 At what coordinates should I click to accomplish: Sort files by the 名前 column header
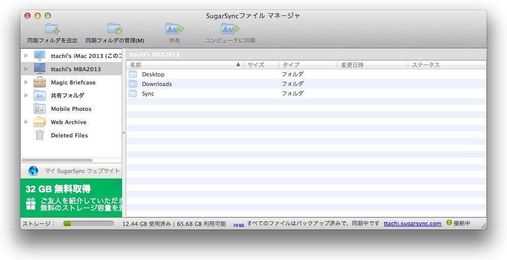(183, 65)
